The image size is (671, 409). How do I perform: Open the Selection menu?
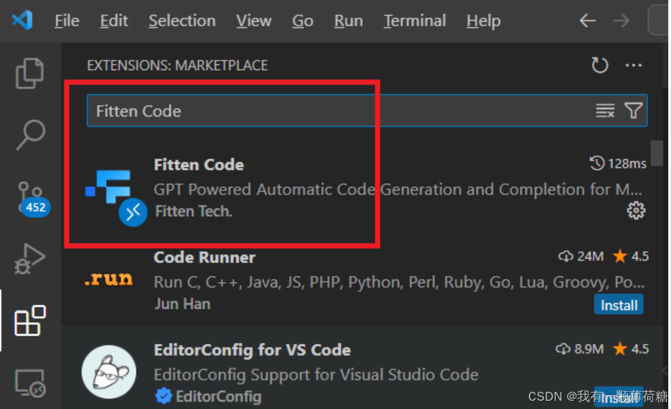tap(182, 21)
